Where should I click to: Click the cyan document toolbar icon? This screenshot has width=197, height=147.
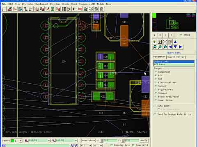click(20, 9)
